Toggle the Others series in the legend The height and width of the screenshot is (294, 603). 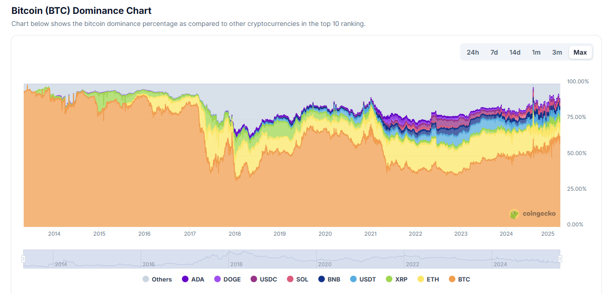145,279
